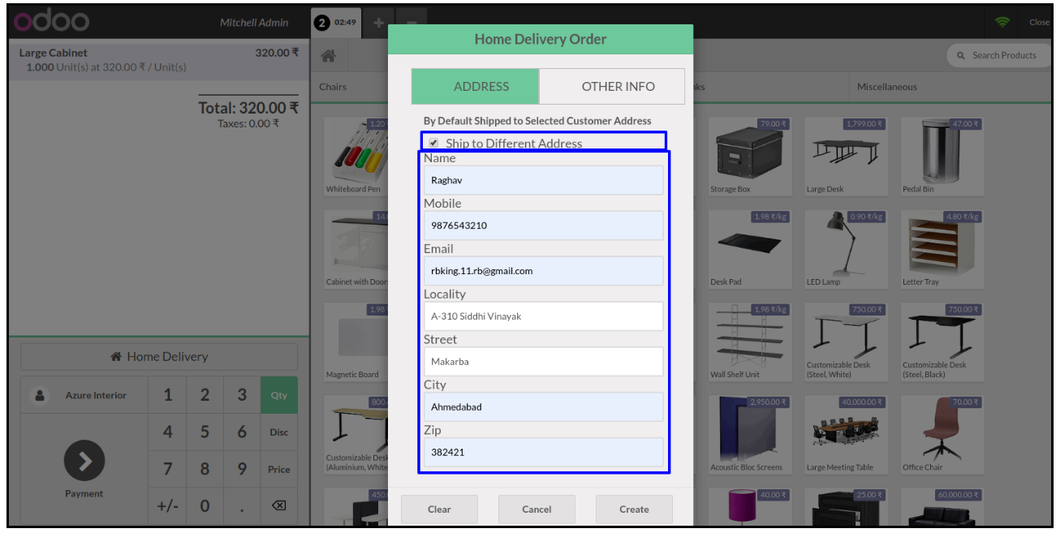Switch to the OTHER INFO tab

coord(618,87)
